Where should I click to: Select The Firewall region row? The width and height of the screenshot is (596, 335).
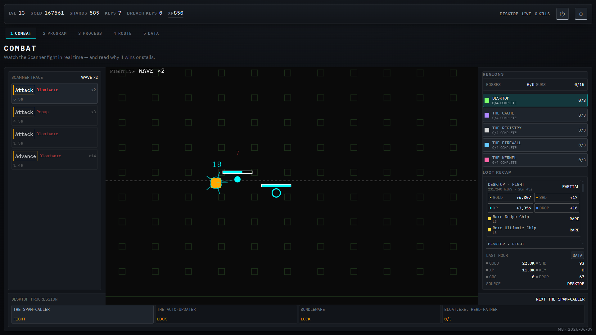[x=535, y=145]
